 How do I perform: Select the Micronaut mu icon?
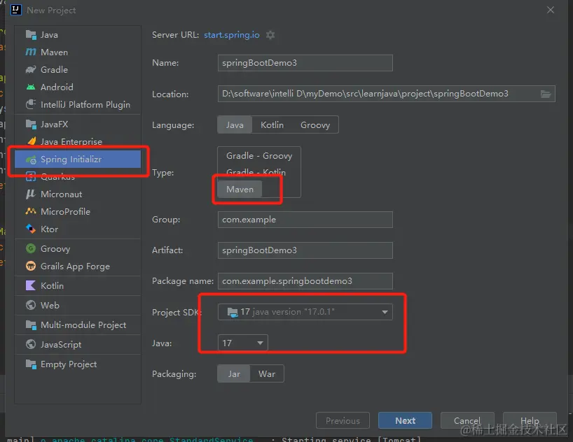[x=31, y=194]
